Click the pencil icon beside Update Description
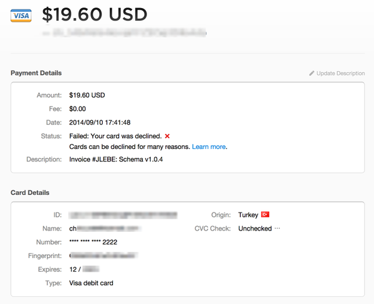 coord(312,74)
